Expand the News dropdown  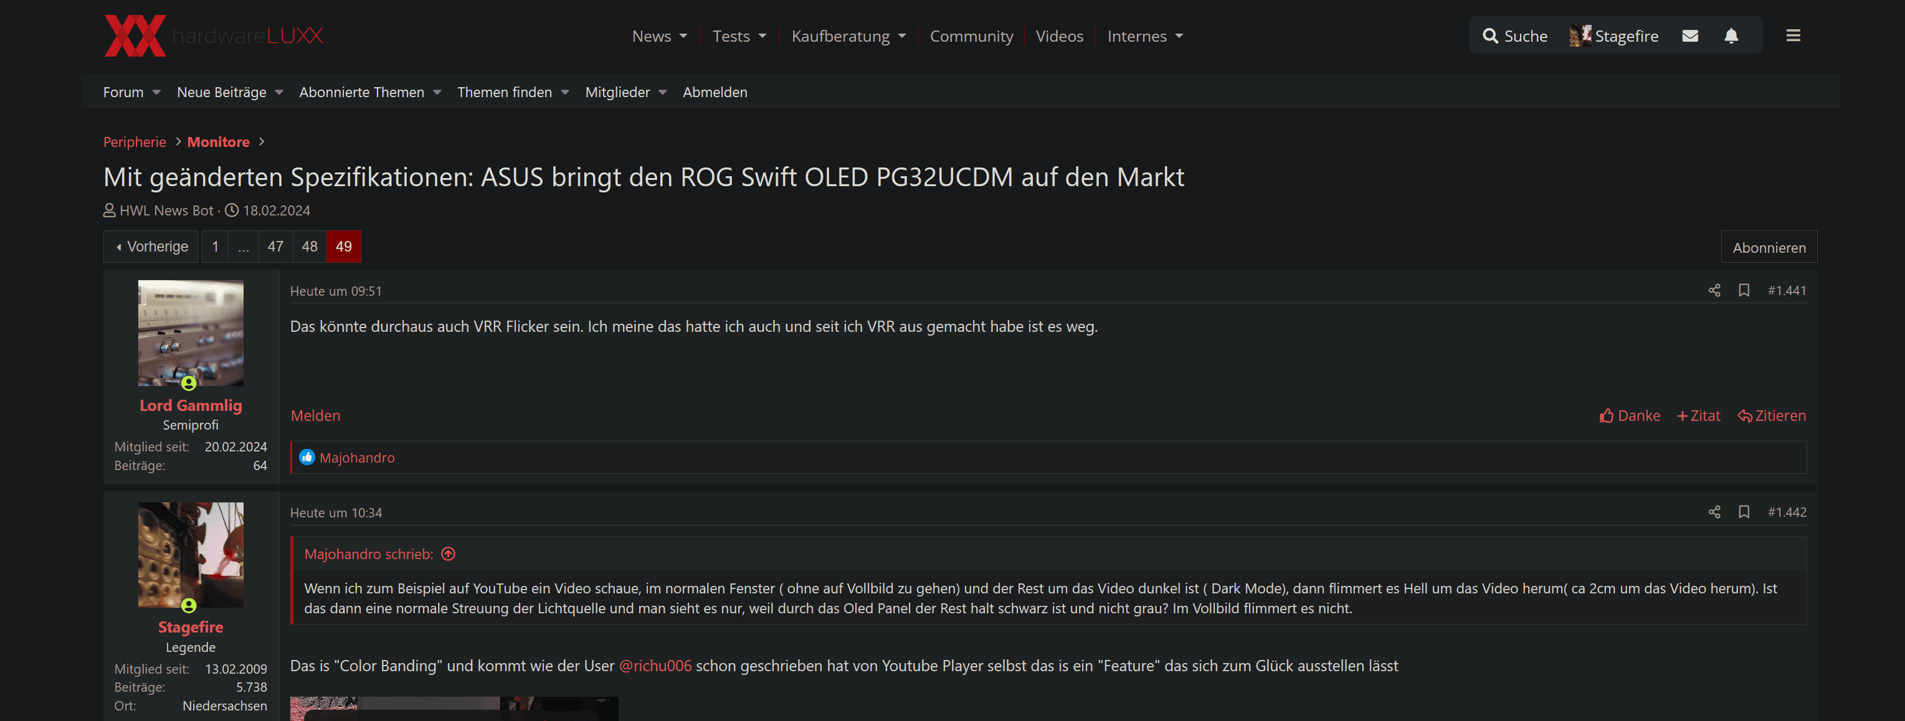[x=683, y=36]
